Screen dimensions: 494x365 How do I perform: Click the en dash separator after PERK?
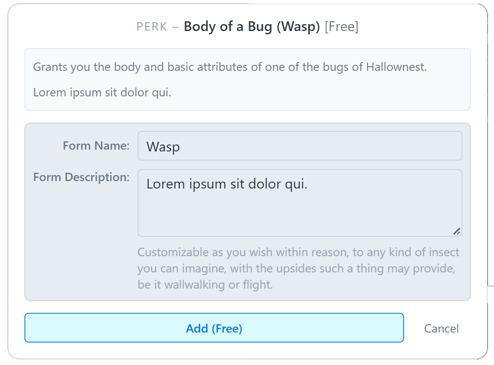coord(175,27)
